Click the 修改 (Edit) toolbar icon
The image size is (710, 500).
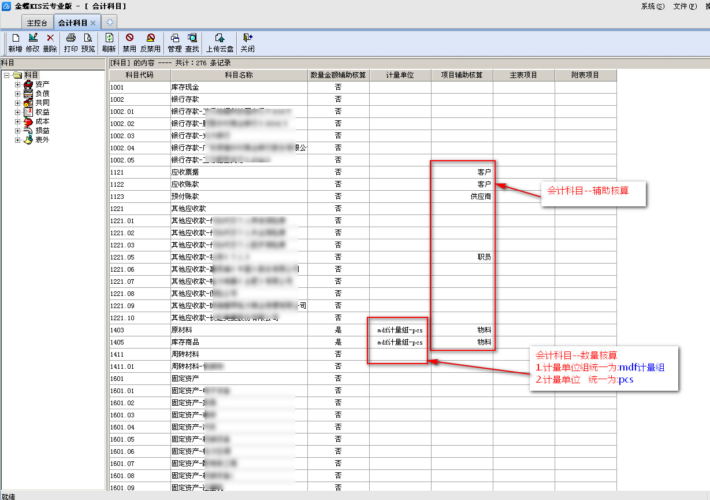(x=32, y=38)
